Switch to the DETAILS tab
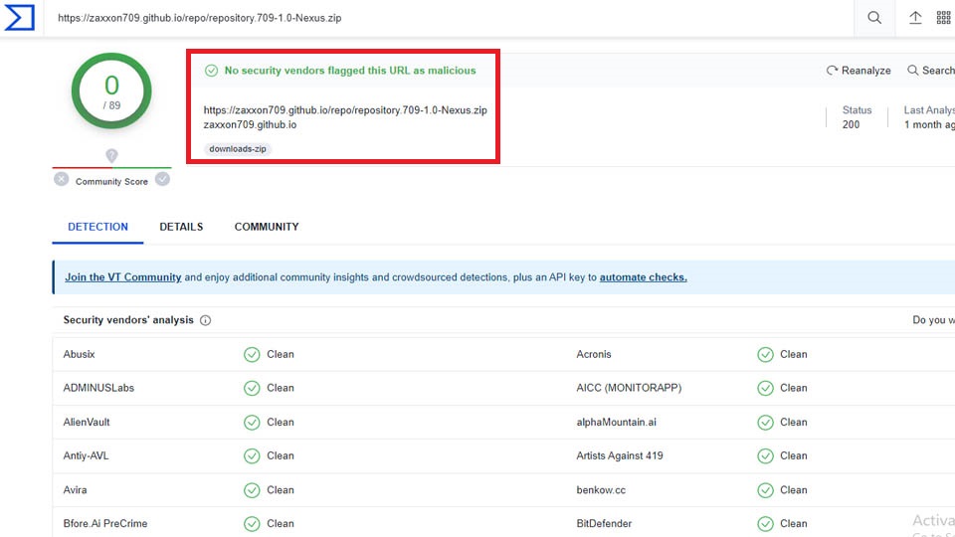955x537 pixels. point(181,227)
